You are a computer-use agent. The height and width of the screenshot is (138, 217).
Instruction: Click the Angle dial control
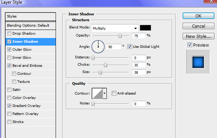pyautogui.click(x=98, y=47)
